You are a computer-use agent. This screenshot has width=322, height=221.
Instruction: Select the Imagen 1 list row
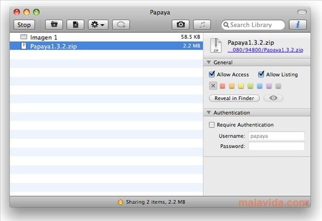(106, 37)
